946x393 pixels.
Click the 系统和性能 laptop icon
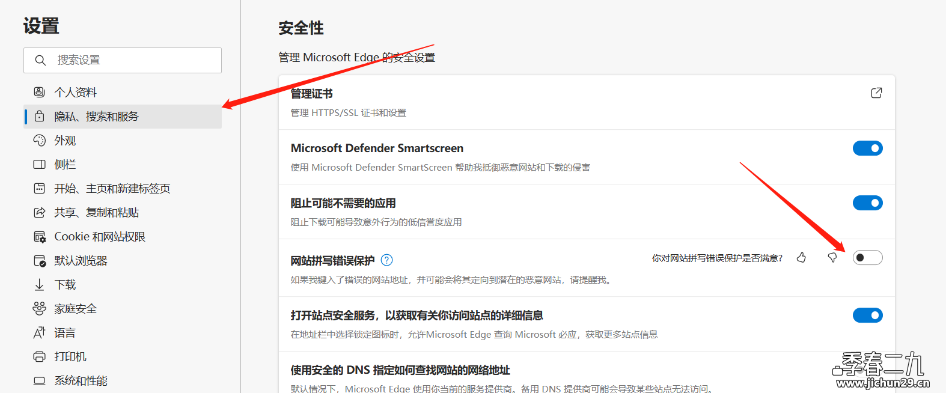tap(39, 381)
